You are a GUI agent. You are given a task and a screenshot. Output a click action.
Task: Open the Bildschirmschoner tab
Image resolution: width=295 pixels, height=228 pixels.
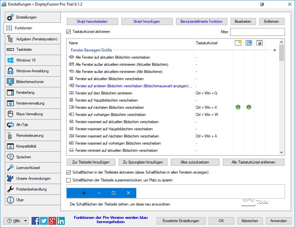click(33, 82)
